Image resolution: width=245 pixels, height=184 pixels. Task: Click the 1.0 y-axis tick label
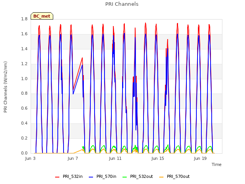coord(24,79)
